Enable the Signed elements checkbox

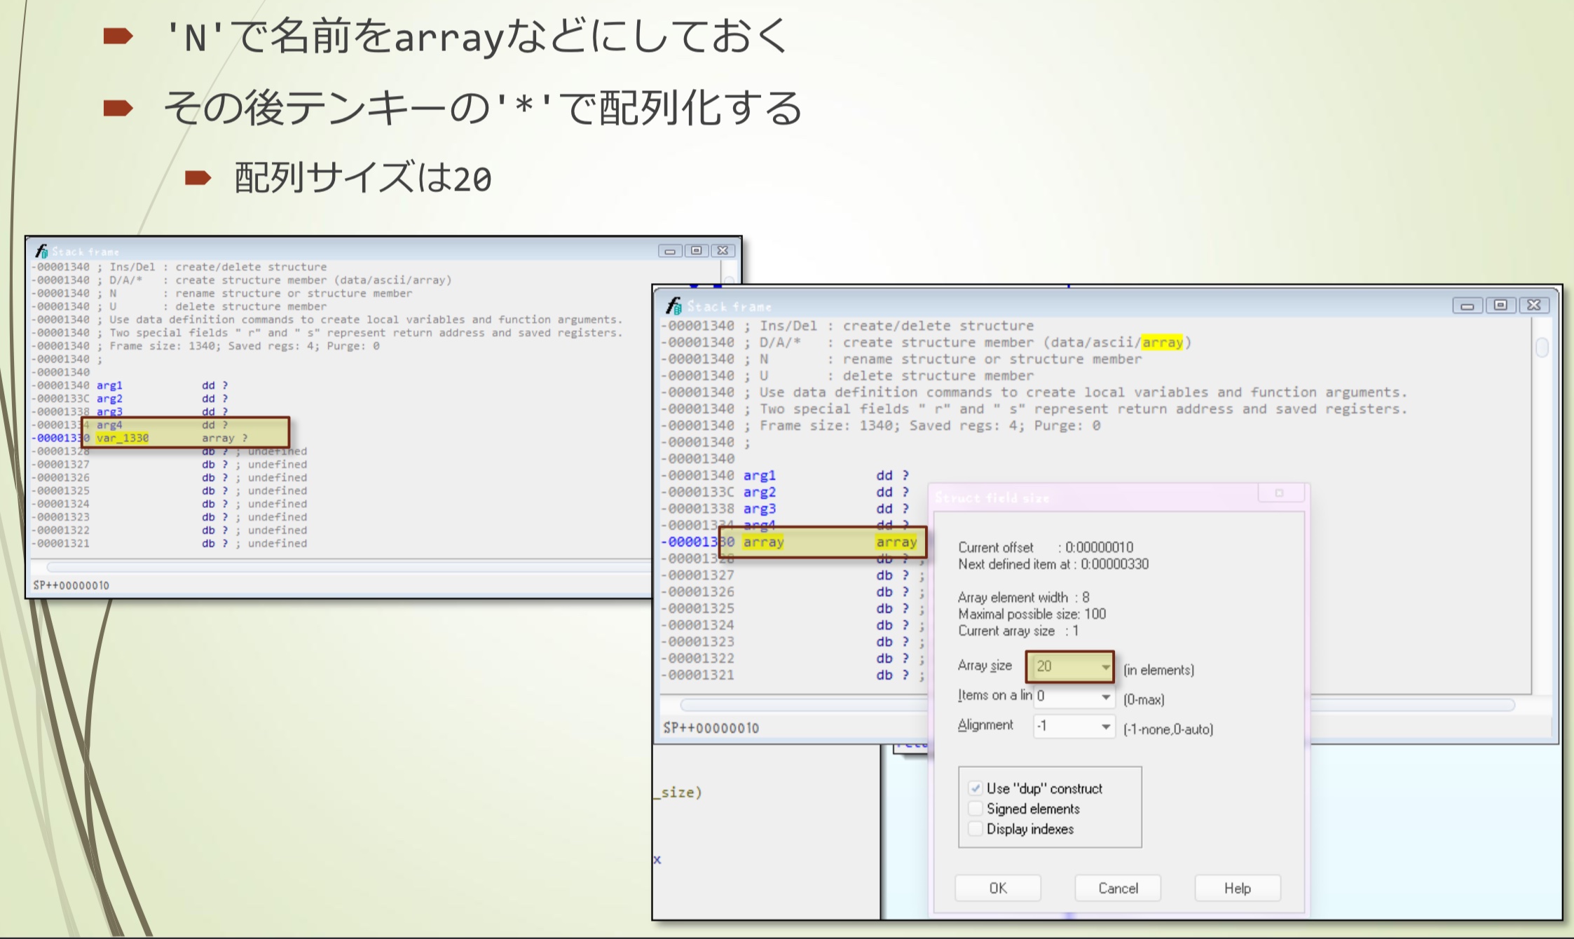(976, 809)
